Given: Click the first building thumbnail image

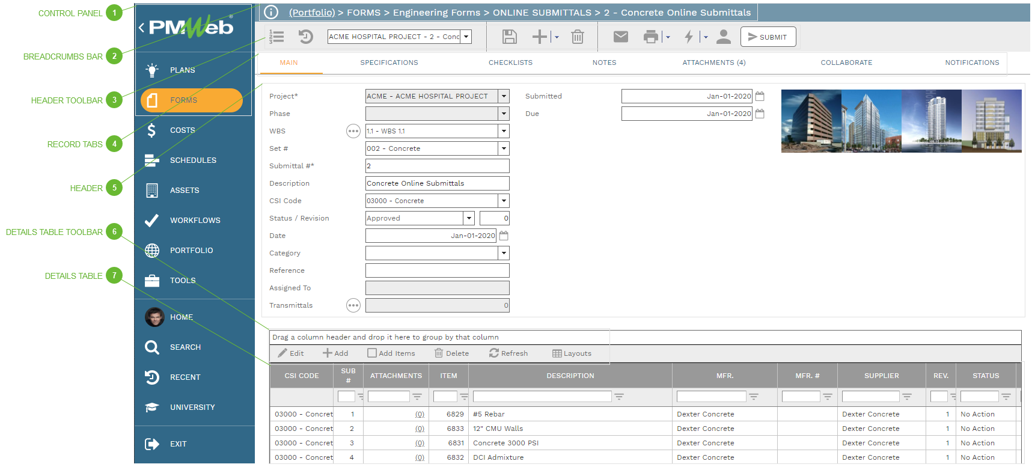Looking at the screenshot, I should click(811, 121).
